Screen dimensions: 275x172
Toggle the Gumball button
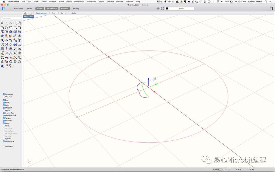click(x=65, y=8)
